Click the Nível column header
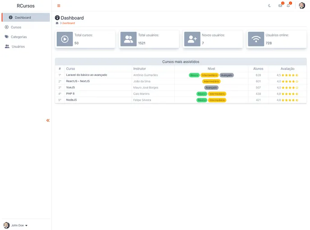 coord(211,69)
